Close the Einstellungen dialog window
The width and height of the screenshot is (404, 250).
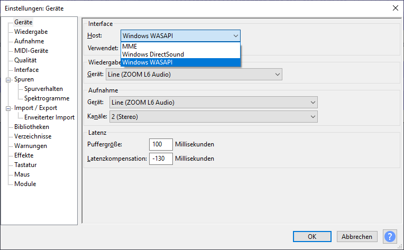tap(396, 8)
